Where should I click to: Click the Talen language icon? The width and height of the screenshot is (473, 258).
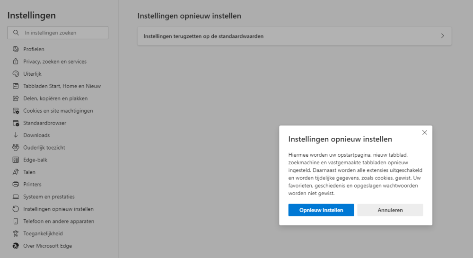tap(16, 172)
